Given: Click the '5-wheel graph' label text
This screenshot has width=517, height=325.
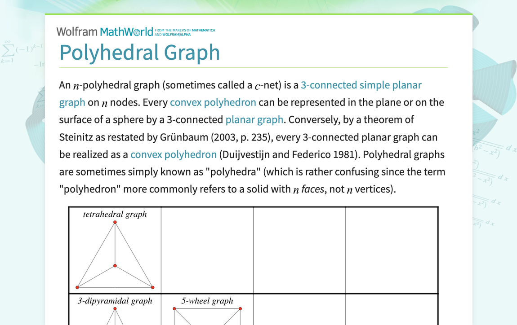Looking at the screenshot, I should pyautogui.click(x=207, y=301).
